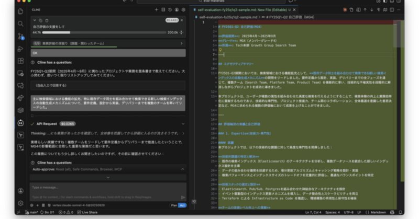419x219 pixels.
Task: Open Cline MCP servers icon in header
Action: tap(163, 9)
